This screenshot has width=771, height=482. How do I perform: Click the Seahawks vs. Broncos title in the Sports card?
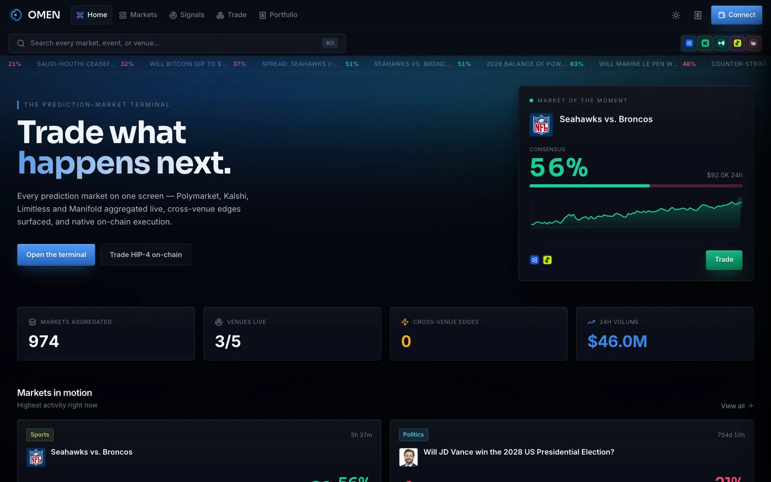click(92, 452)
